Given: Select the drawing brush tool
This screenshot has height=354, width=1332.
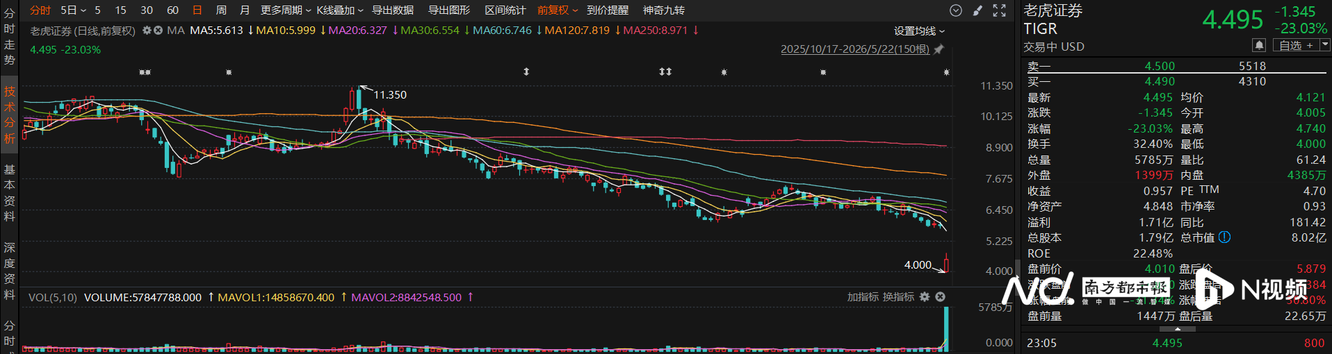Looking at the screenshot, I should coord(977,10).
